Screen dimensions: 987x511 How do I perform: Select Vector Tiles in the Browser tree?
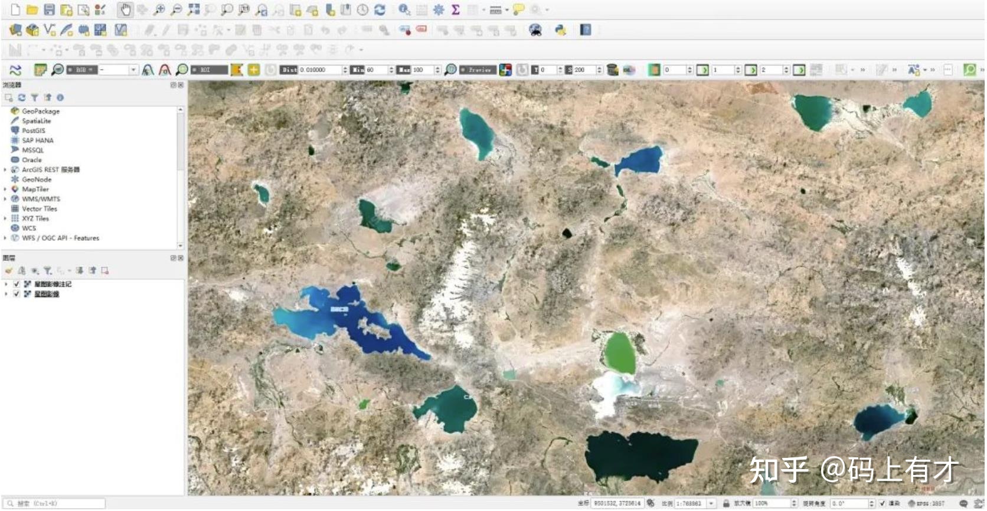39,208
